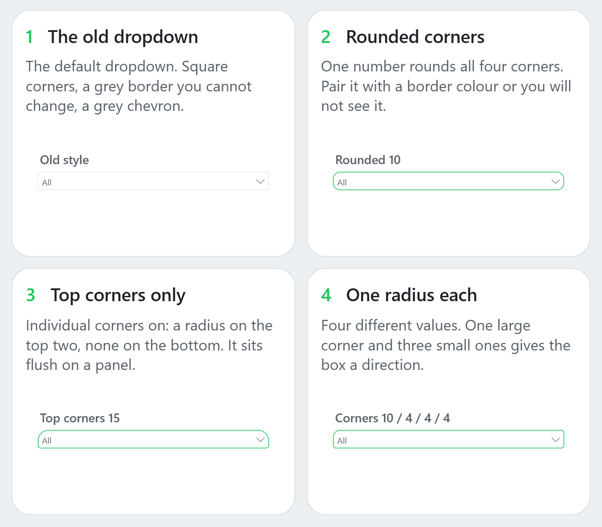602x527 pixels.
Task: Open the Top corners 15 dropdown
Action: pos(153,439)
